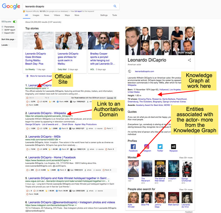
Task: Click the Growing Pains TV show link
Action: coord(145,99)
